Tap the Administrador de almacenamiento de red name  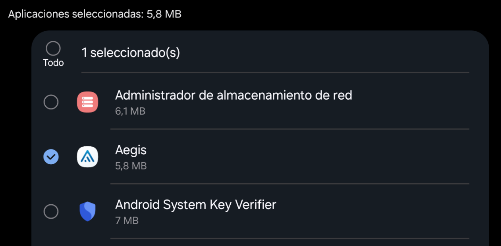pyautogui.click(x=233, y=95)
